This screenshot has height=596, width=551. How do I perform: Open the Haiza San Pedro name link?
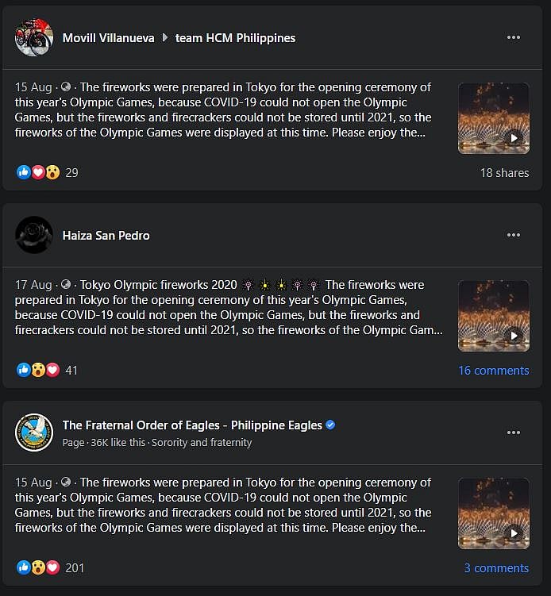[106, 236]
